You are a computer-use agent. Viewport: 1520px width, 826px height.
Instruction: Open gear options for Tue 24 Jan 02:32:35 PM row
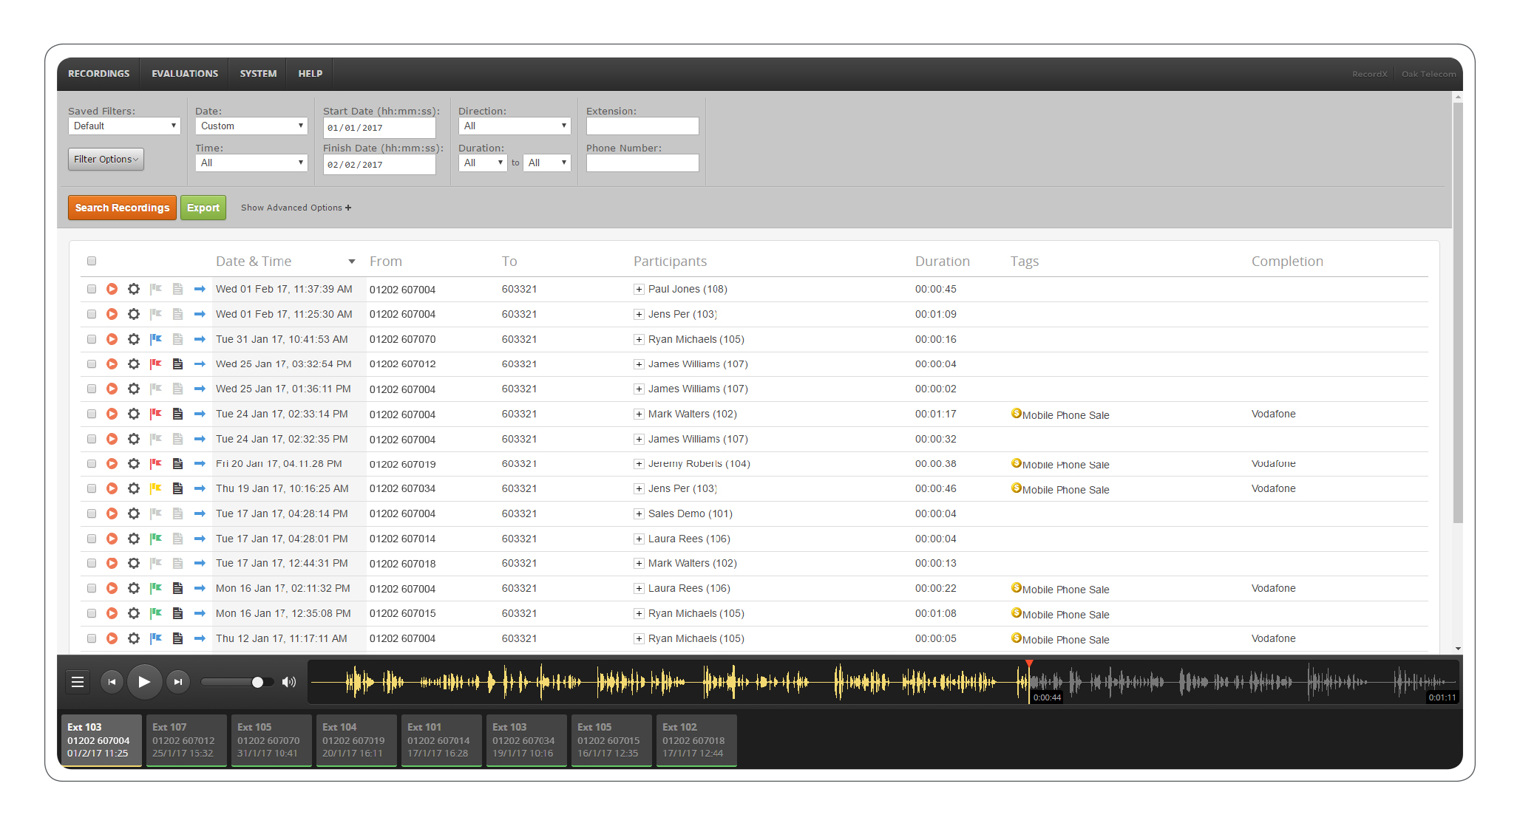pyautogui.click(x=134, y=439)
